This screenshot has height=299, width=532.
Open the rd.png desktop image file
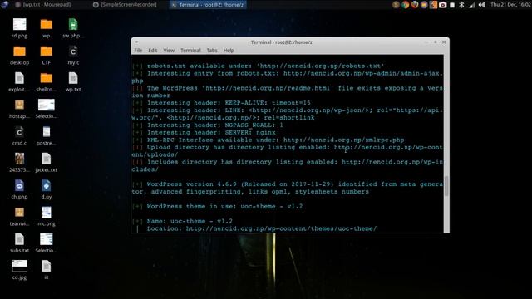(19, 25)
